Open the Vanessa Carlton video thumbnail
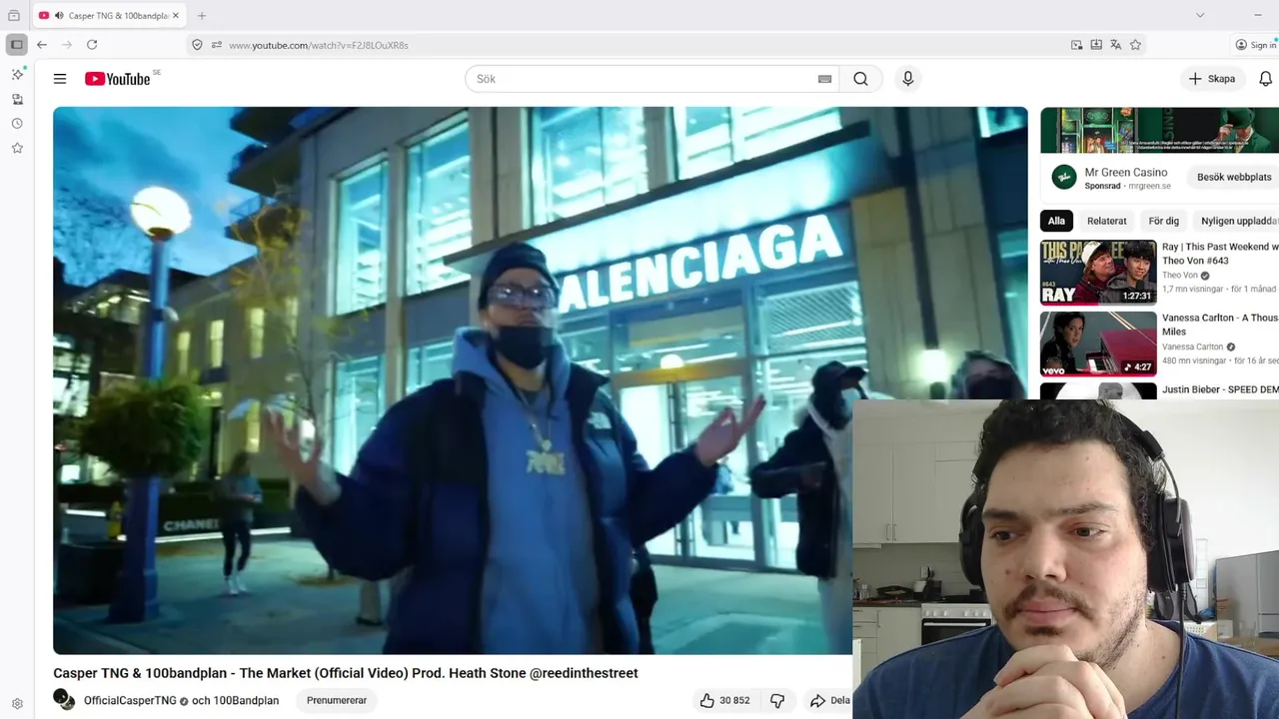 pyautogui.click(x=1098, y=344)
